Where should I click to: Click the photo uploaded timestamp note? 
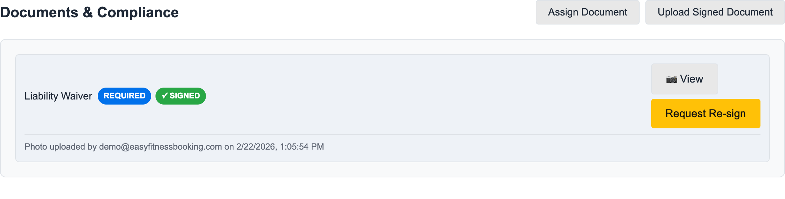point(174,147)
